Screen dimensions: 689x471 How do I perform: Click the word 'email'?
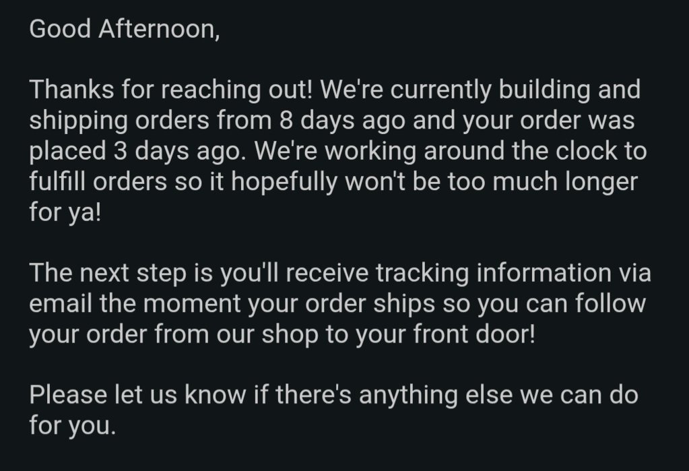(61, 303)
